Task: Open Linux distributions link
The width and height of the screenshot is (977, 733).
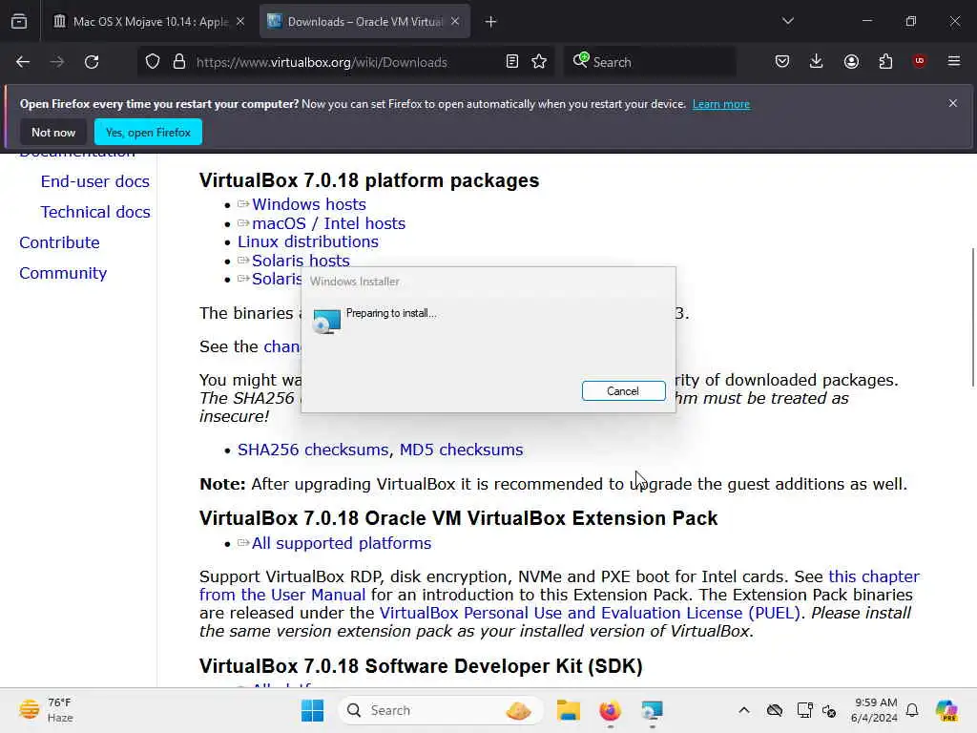Action: pos(308,241)
